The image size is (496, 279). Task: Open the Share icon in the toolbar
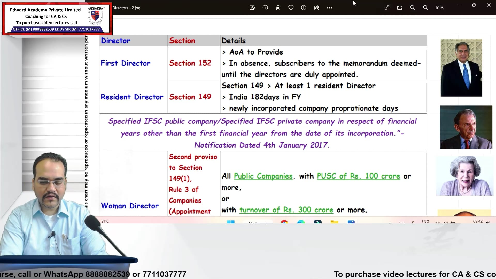pyautogui.click(x=316, y=8)
